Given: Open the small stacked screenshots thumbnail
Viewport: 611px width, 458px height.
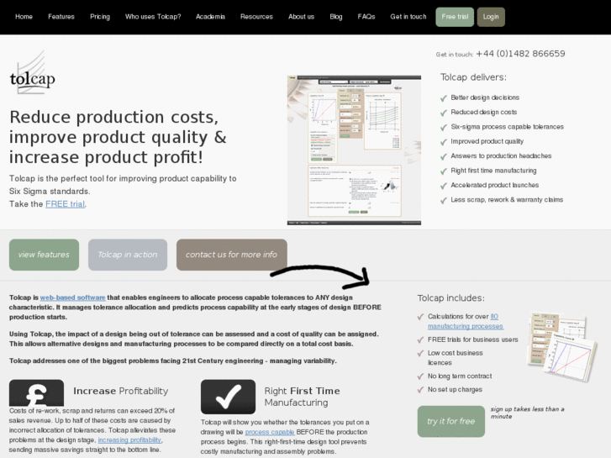Looking at the screenshot, I should 561,346.
